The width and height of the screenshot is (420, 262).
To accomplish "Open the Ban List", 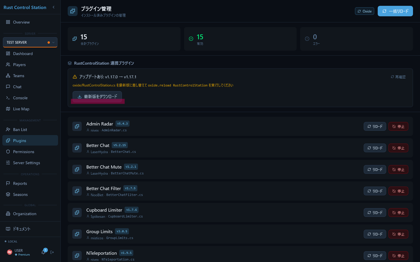I will (x=30, y=130).
